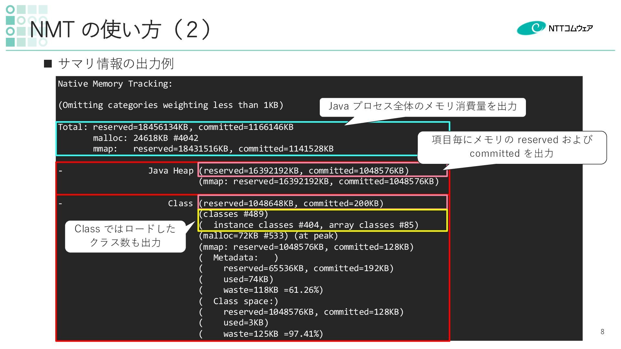Click the 'reserved および committed' callout
This screenshot has width=621, height=349.
coord(512,147)
